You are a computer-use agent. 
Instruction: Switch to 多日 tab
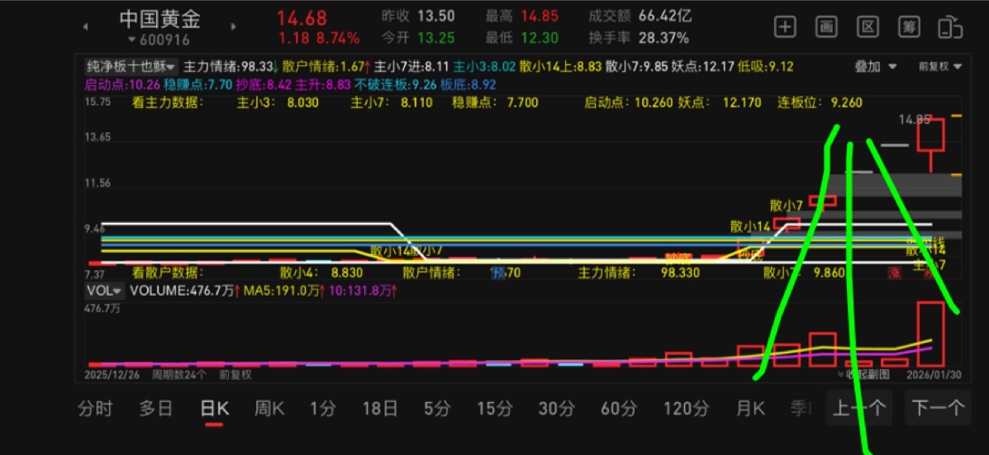(156, 409)
